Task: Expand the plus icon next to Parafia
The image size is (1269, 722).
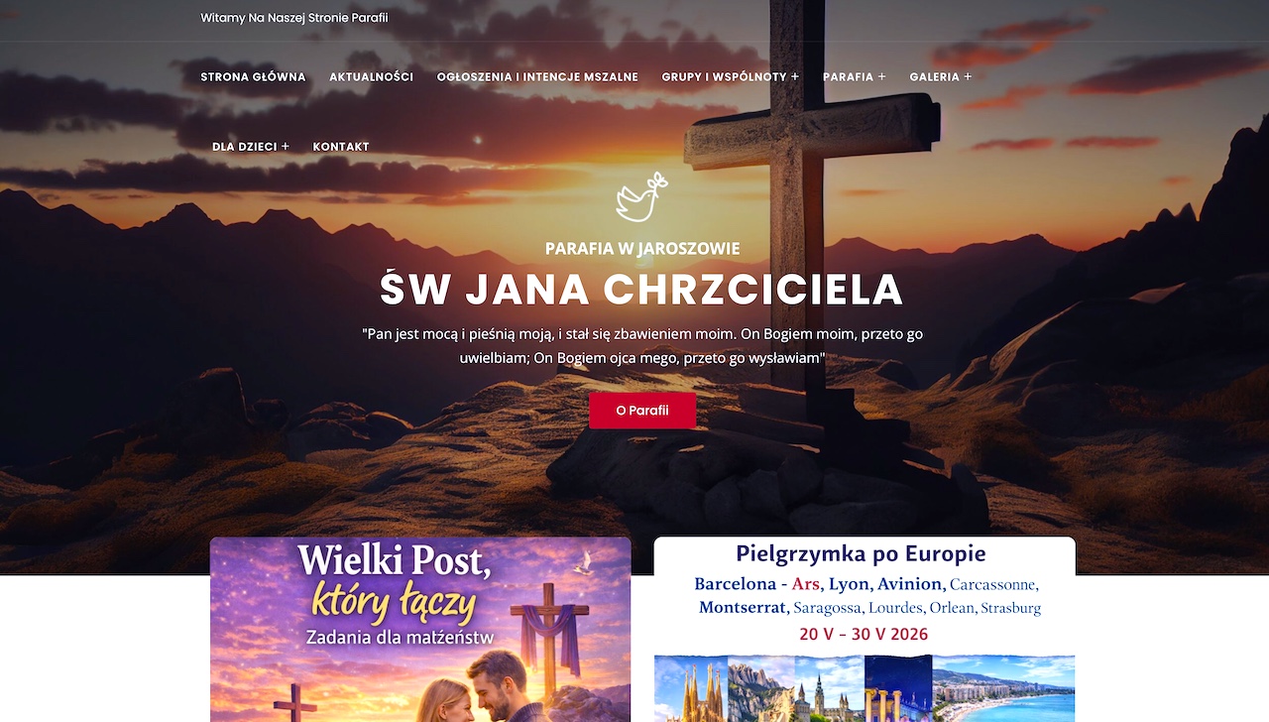Action: (881, 76)
